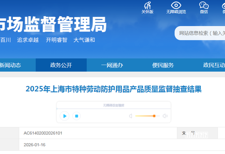This screenshot has width=225, height=154.
Task: Play the accessible audio broadcast
Action: 65,116
